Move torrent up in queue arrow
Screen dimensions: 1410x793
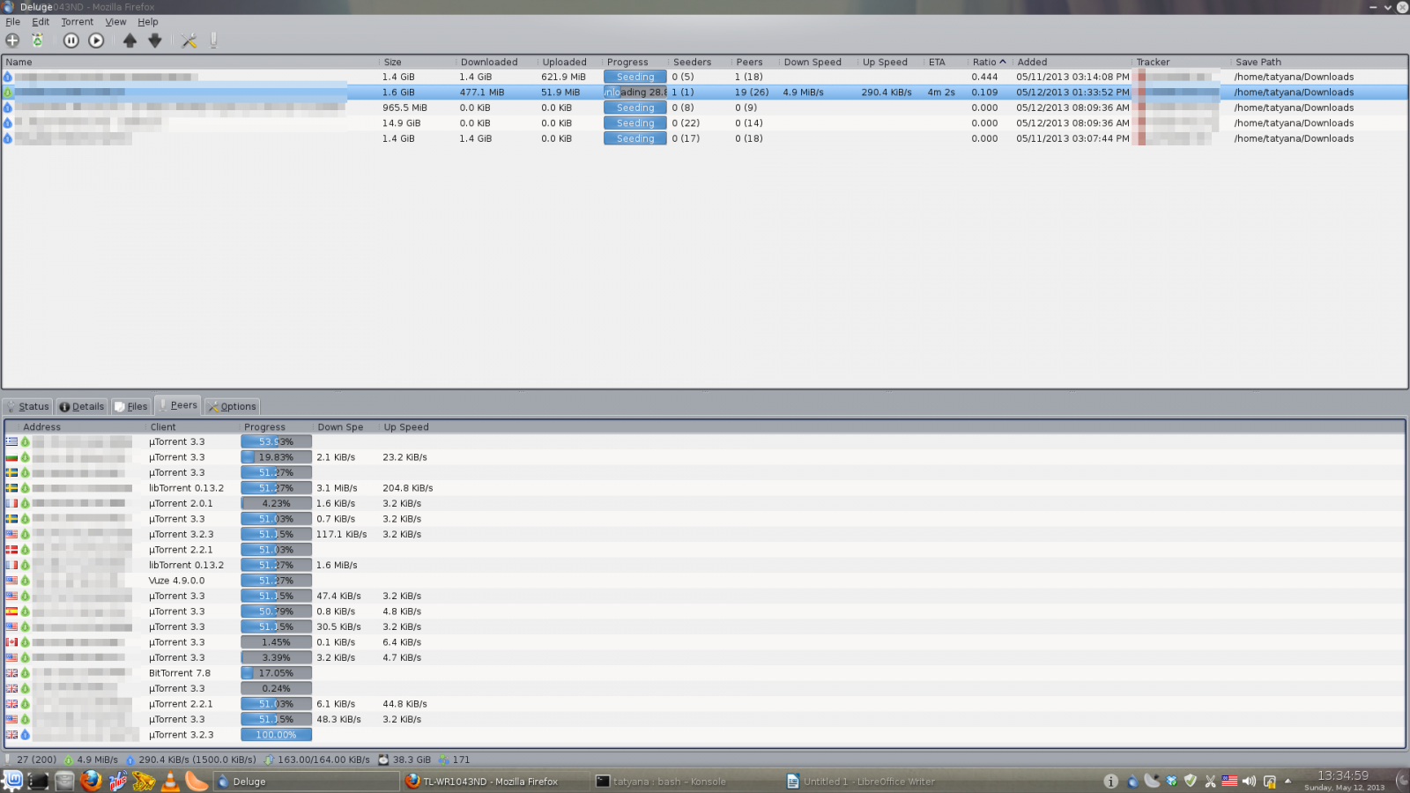[130, 41]
